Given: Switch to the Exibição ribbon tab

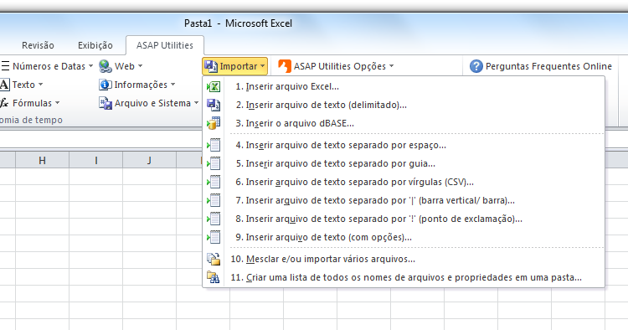Looking at the screenshot, I should (x=95, y=45).
